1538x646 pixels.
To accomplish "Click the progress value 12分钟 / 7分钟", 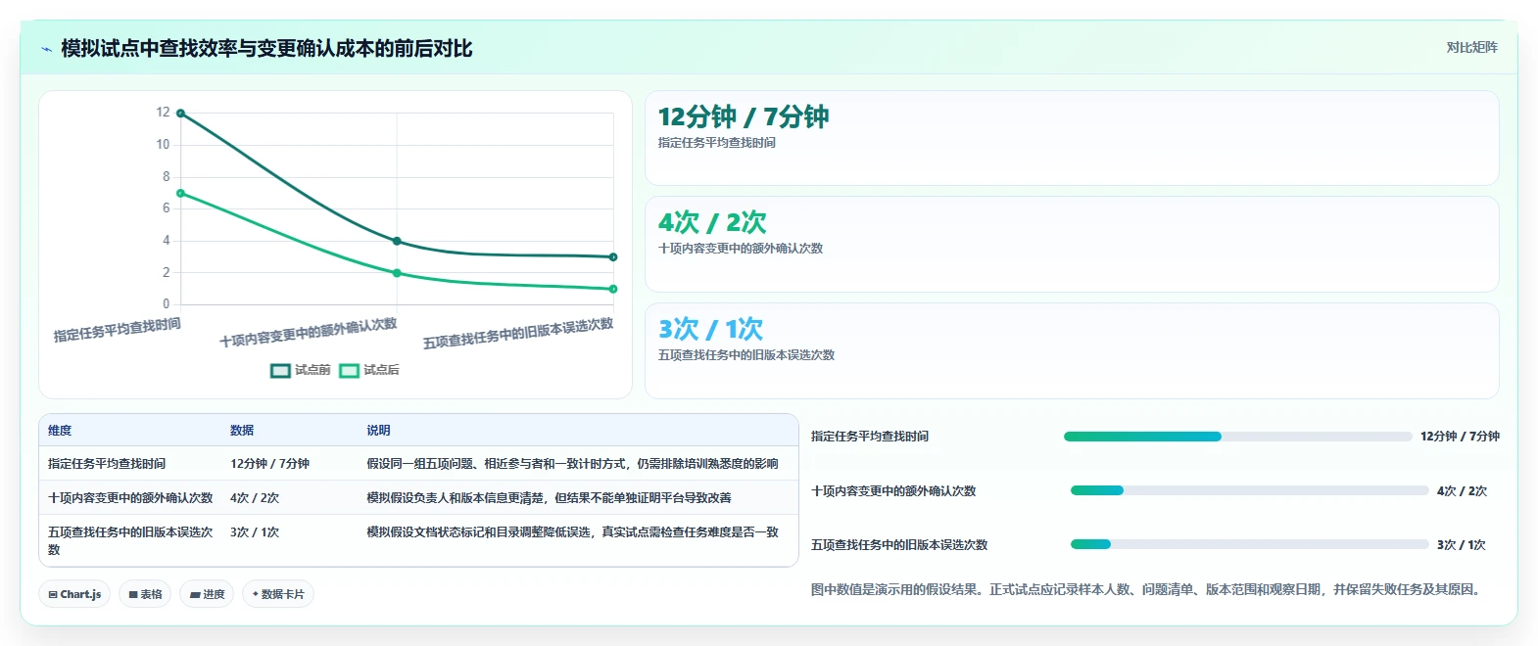I will (1460, 437).
